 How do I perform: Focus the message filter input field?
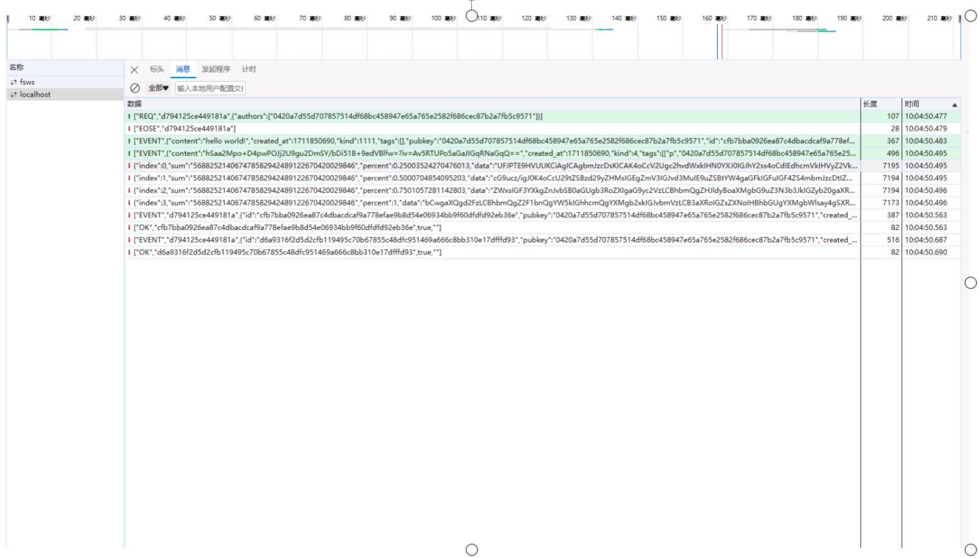210,88
